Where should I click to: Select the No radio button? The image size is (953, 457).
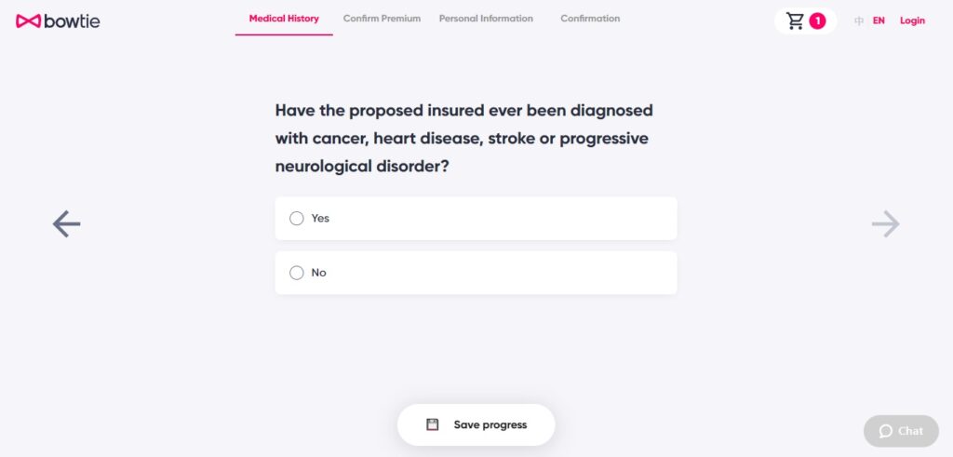[297, 273]
